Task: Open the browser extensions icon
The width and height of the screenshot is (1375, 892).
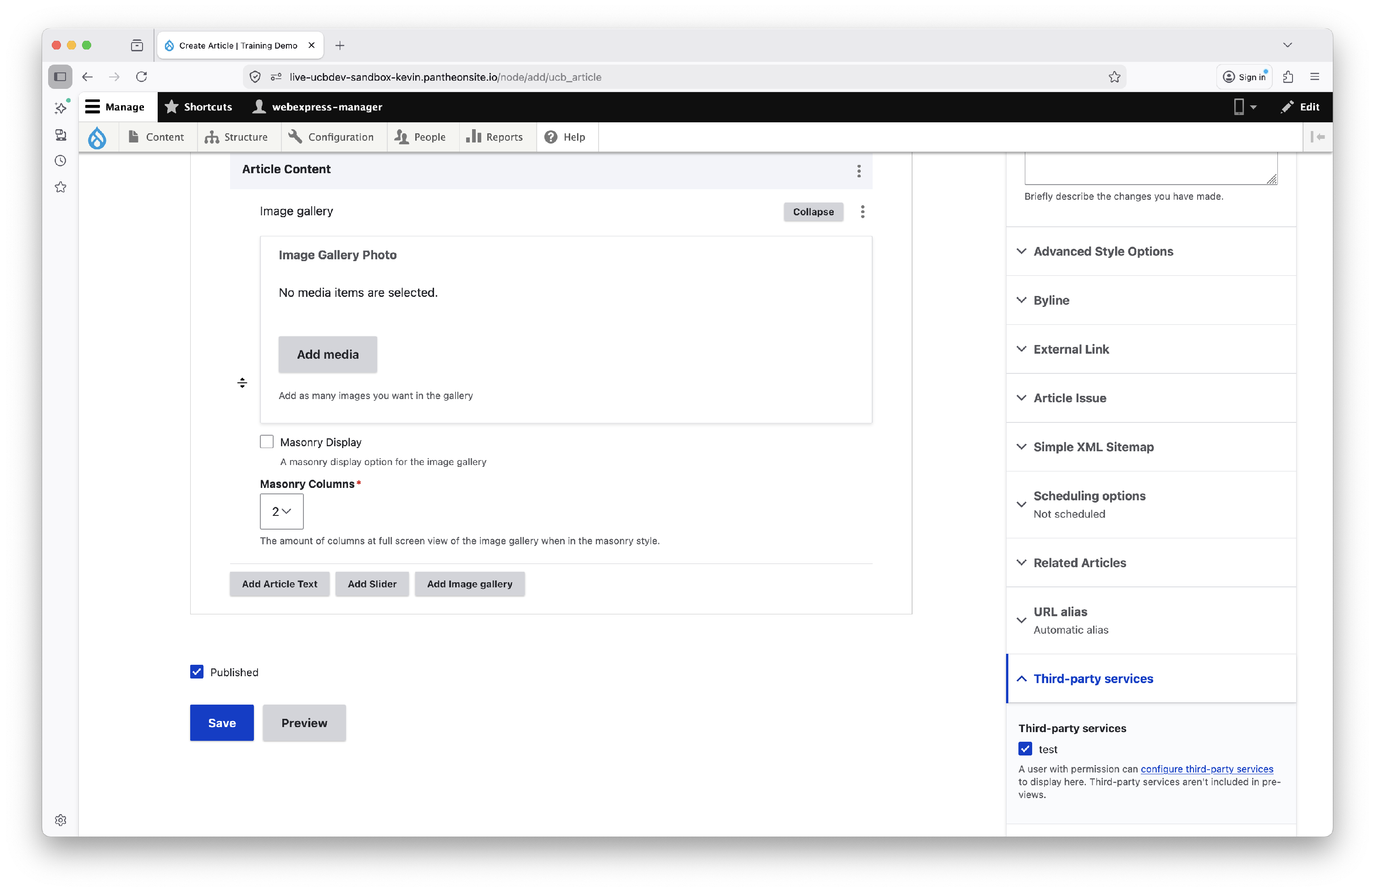Action: [x=1288, y=77]
